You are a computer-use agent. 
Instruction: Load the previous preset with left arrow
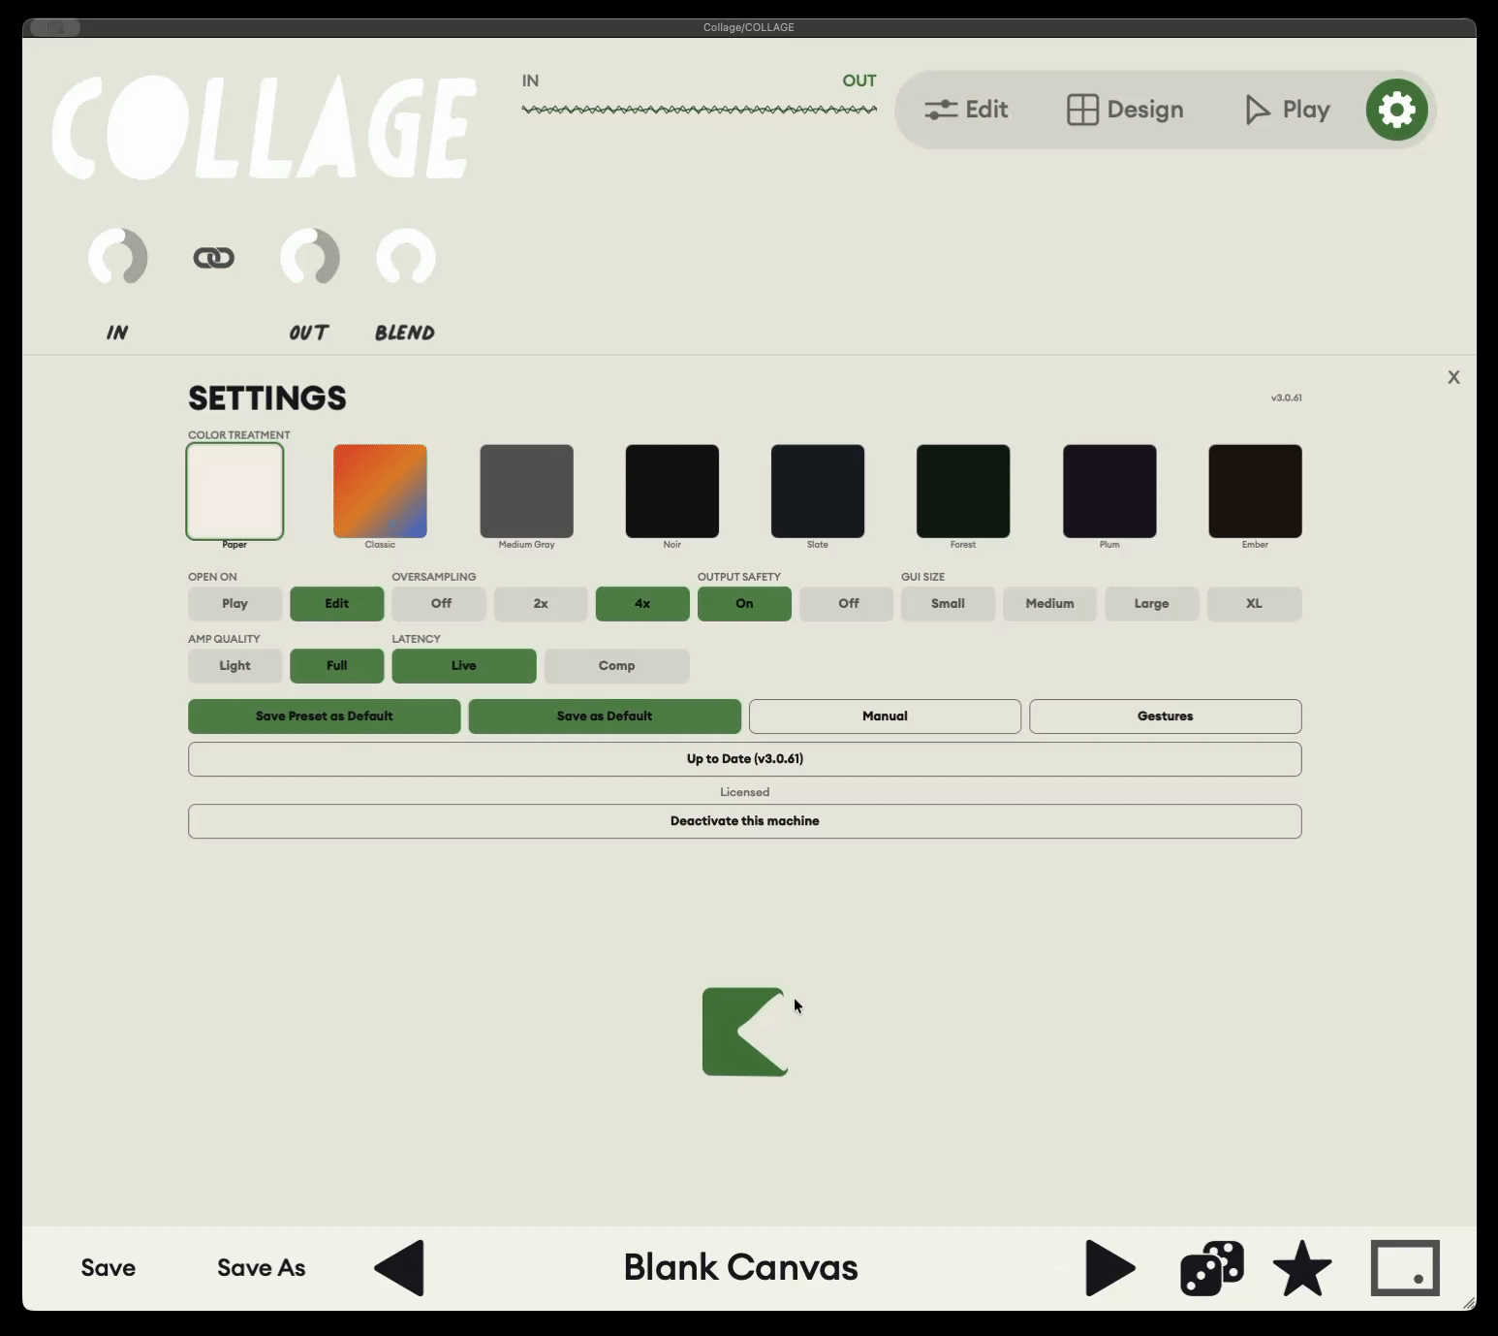pos(400,1267)
